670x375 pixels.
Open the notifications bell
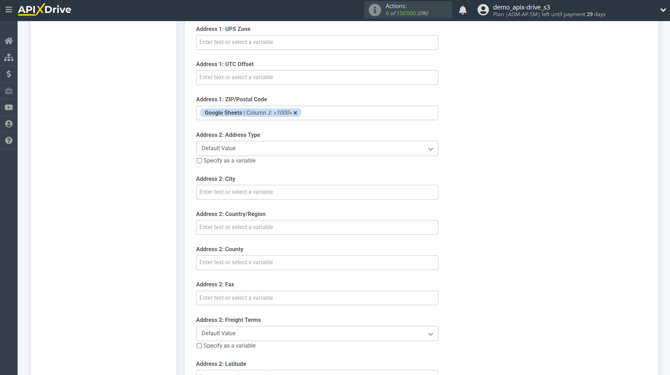click(463, 10)
